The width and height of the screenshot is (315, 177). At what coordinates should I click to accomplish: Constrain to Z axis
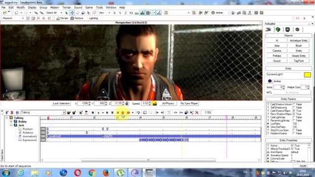(126, 13)
